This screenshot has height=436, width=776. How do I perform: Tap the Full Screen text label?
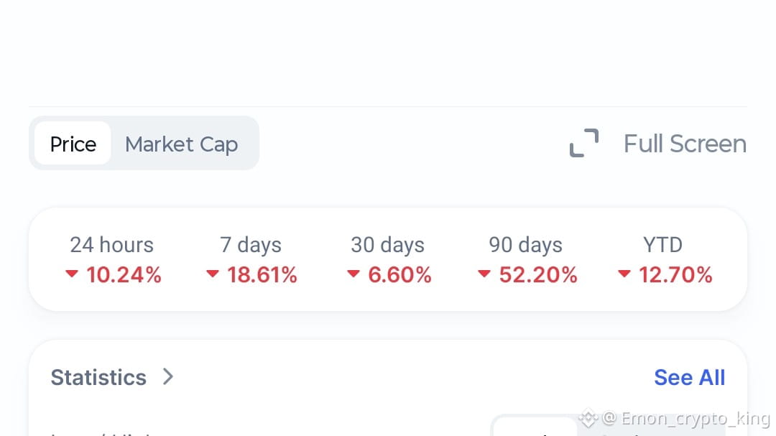pyautogui.click(x=685, y=144)
